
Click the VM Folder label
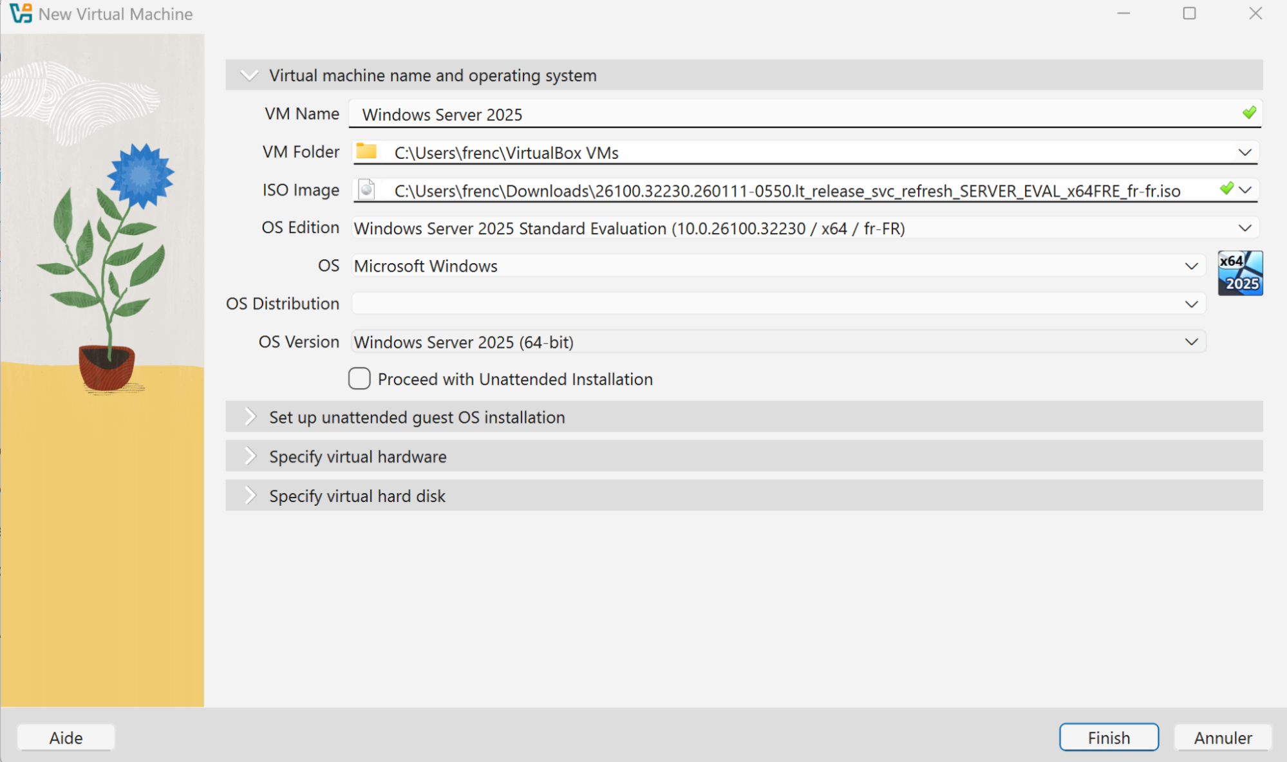coord(301,151)
